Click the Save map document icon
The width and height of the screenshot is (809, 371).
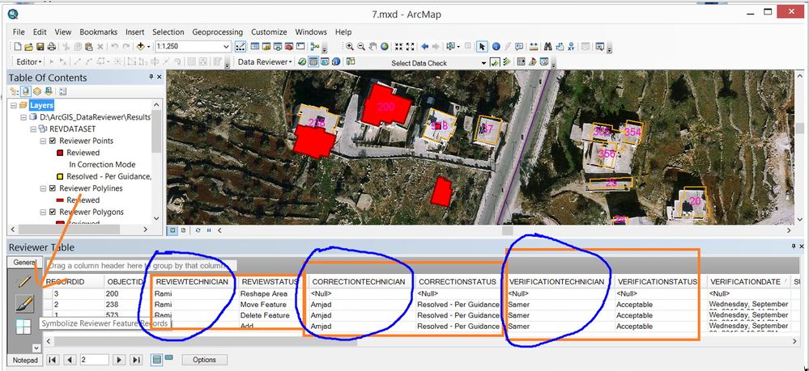tap(40, 47)
